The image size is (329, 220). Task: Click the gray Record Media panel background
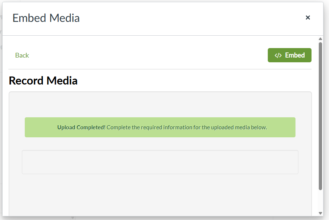pos(160,193)
